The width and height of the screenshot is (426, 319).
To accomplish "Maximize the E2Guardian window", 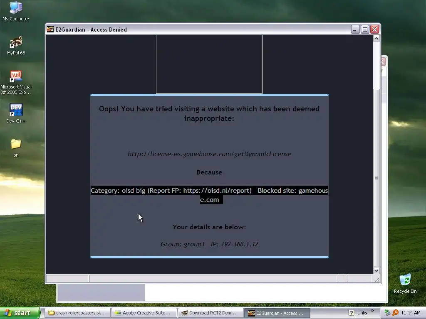I will [x=365, y=29].
